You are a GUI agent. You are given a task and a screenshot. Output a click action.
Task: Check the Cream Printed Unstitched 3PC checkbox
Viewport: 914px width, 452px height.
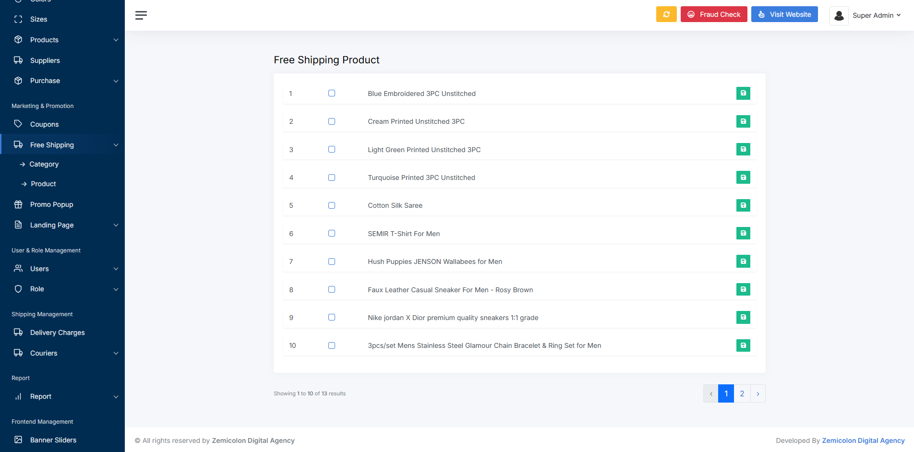coord(332,121)
